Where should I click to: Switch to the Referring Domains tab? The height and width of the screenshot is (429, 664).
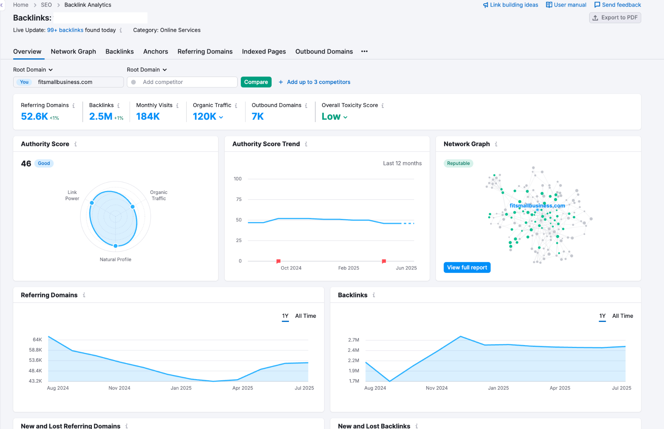205,52
